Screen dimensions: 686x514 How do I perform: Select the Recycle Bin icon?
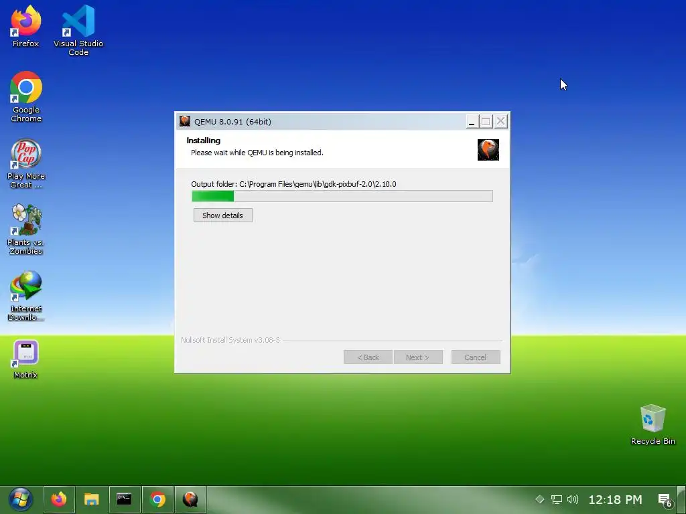(653, 424)
